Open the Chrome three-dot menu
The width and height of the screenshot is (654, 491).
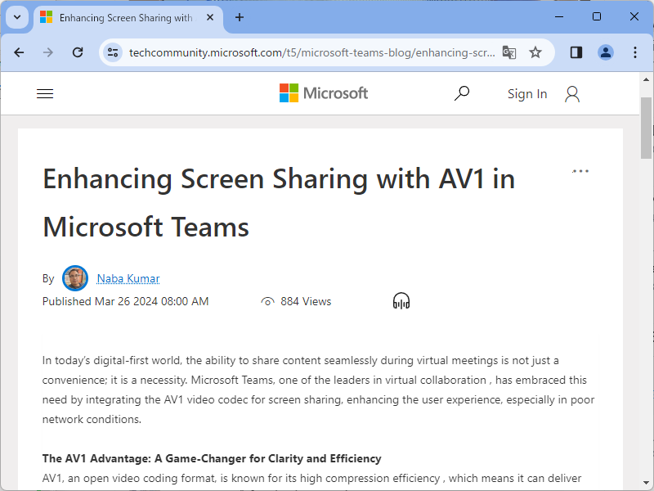pos(635,52)
